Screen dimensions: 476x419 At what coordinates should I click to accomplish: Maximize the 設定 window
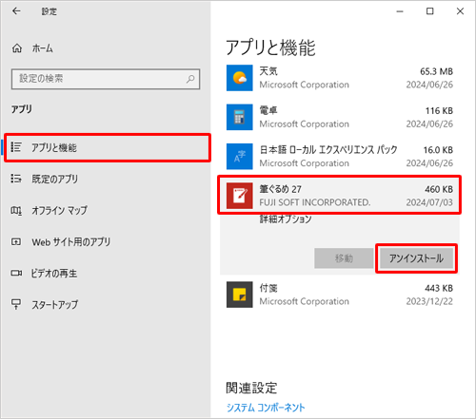click(429, 11)
